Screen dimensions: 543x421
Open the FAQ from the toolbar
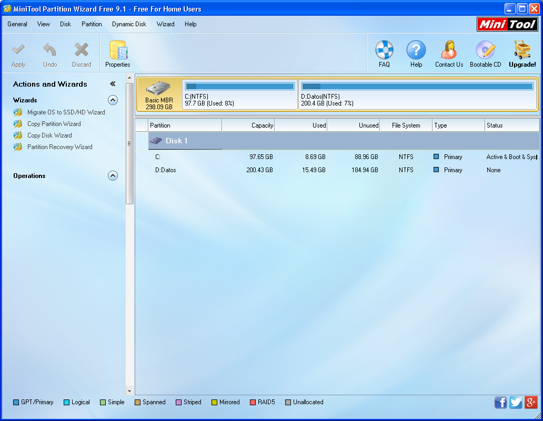[x=384, y=53]
